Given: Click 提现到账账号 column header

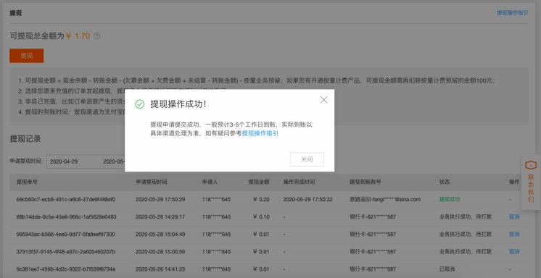Looking at the screenshot, I should (366, 182).
